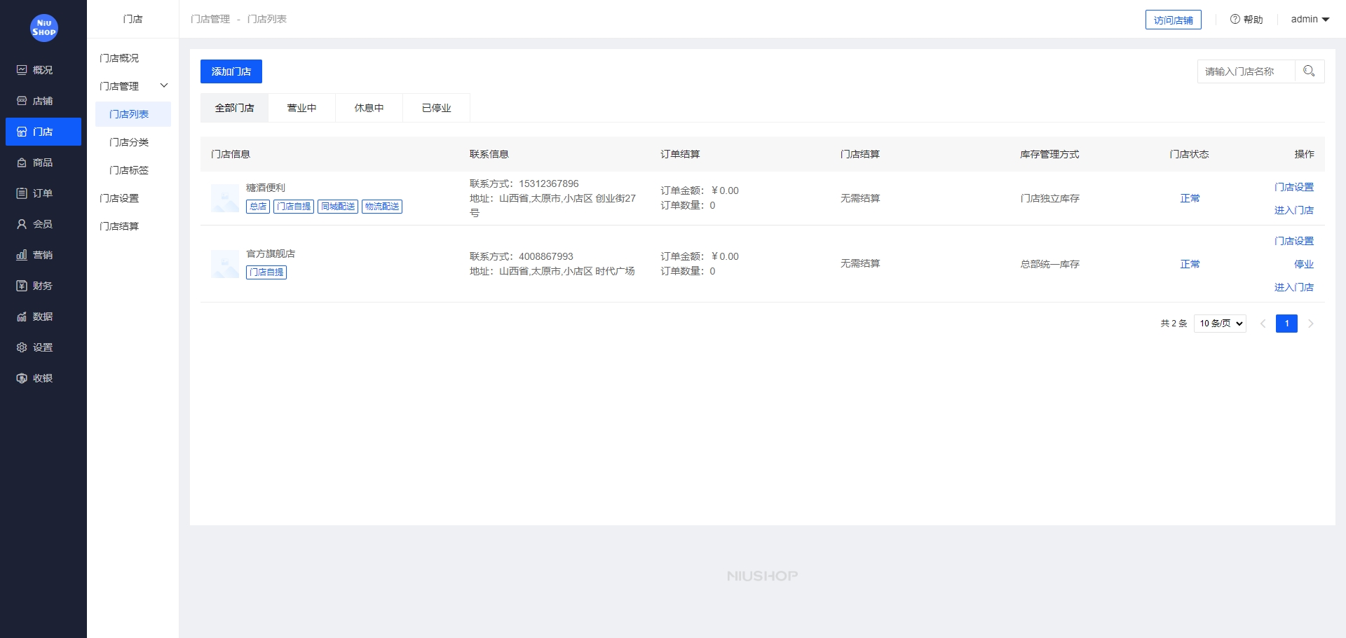Viewport: 1346px width, 638px height.
Task: Click the 添加门店 button
Action: pos(231,71)
